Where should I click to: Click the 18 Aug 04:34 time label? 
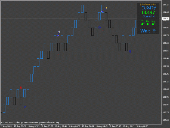(88, 126)
